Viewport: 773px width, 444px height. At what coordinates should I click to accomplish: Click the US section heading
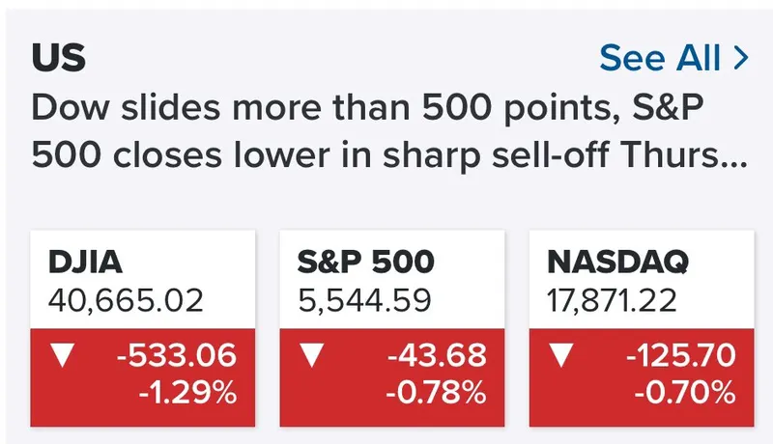pos(58,59)
